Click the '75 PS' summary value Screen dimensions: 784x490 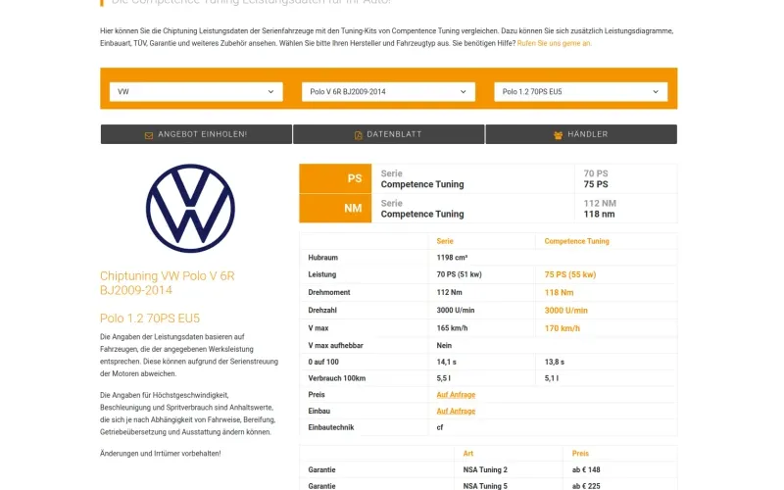pos(596,184)
